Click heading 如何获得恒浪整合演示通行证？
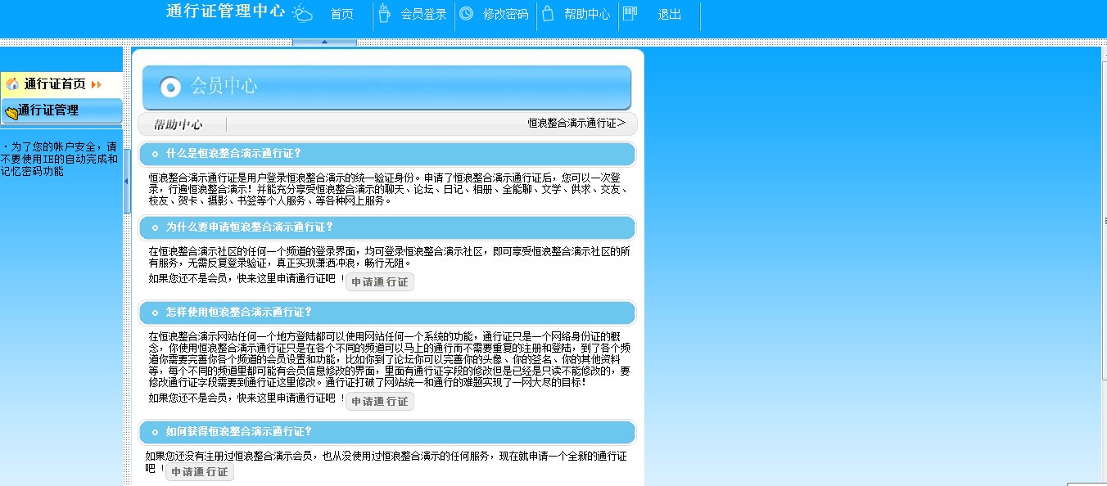 [x=239, y=432]
